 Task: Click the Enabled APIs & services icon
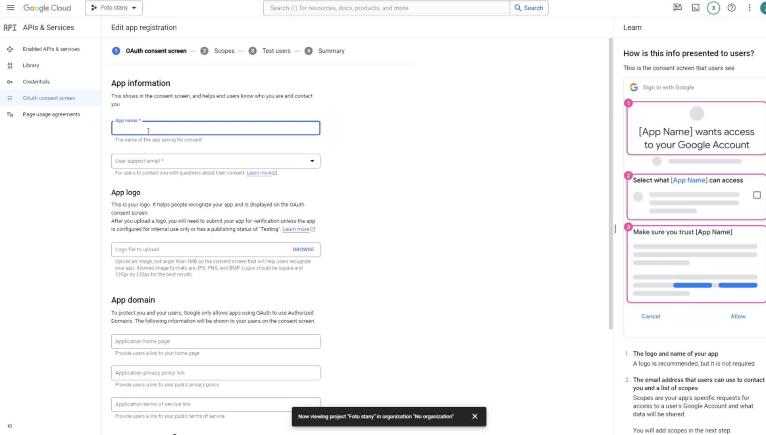click(10, 49)
